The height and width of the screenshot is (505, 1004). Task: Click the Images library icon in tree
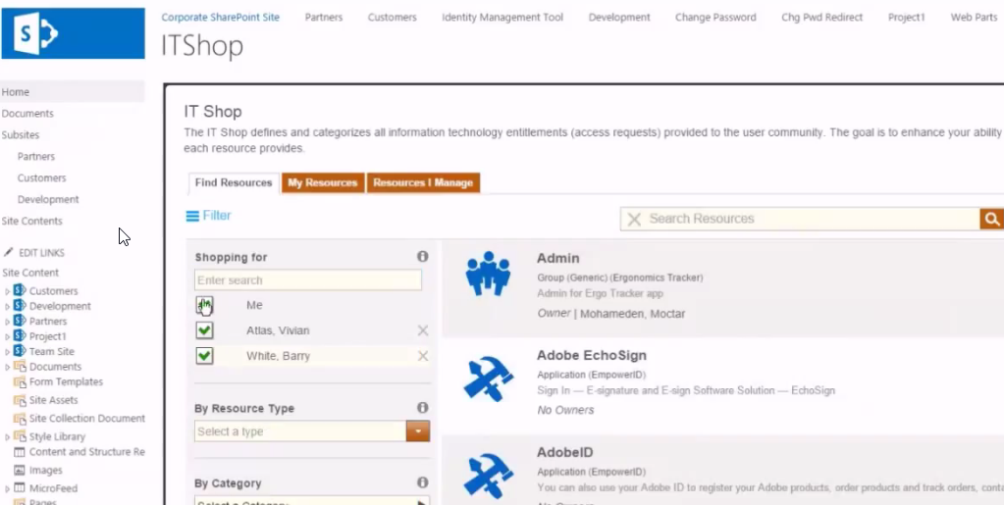point(20,470)
